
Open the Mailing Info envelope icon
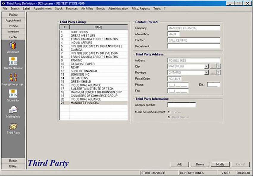tap(13, 110)
